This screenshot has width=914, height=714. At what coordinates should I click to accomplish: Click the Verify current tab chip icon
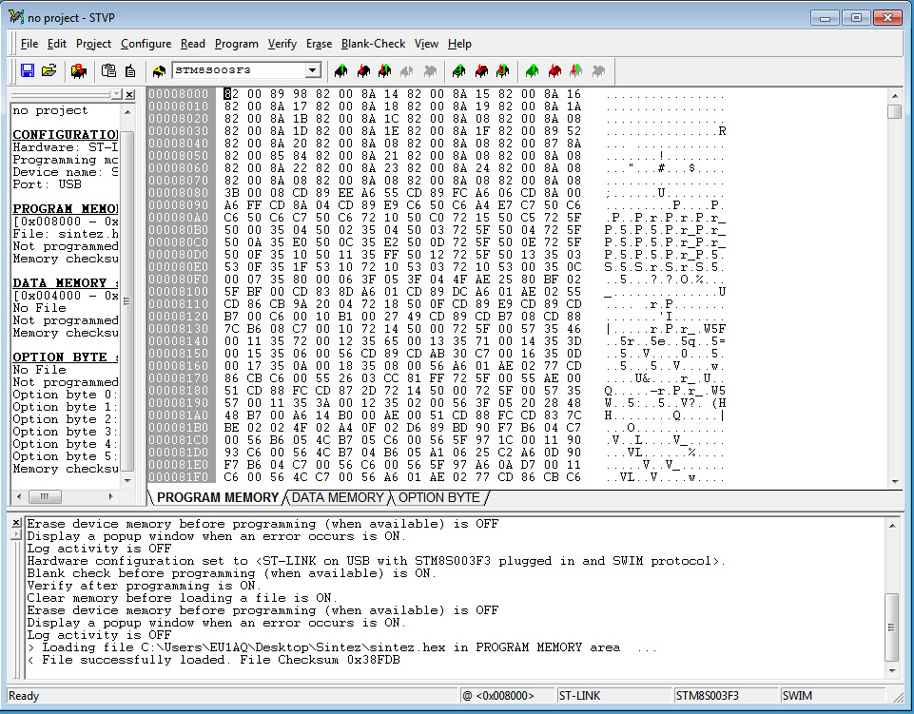point(384,70)
